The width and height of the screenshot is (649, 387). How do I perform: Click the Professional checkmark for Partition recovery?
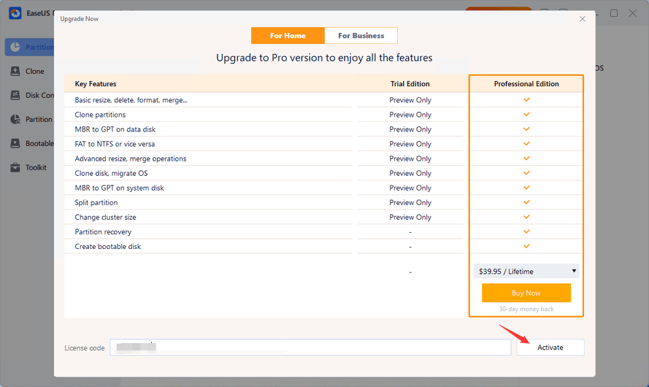(526, 231)
